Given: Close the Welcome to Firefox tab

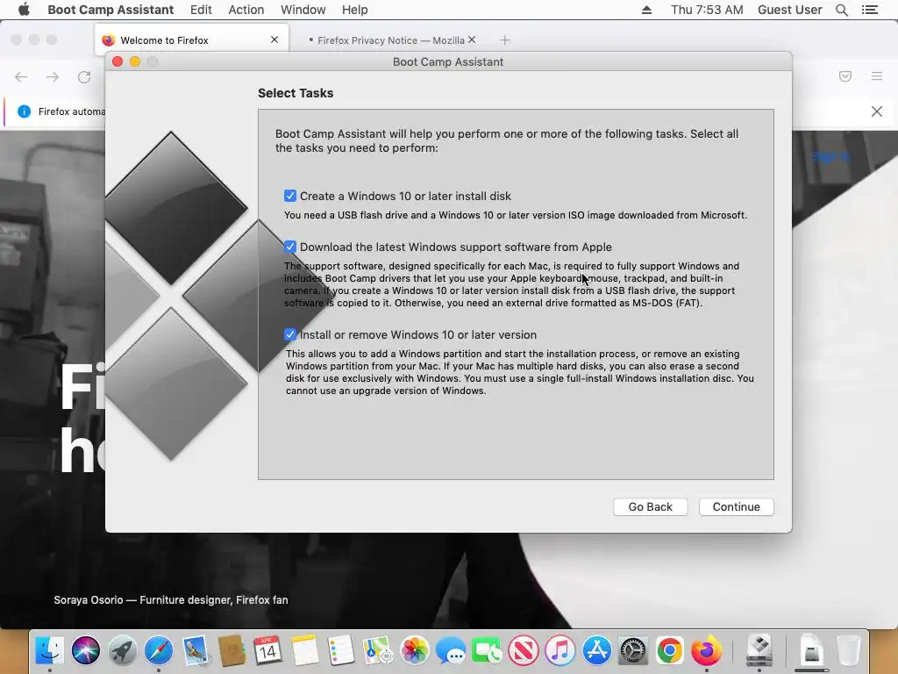Looking at the screenshot, I should pos(274,39).
